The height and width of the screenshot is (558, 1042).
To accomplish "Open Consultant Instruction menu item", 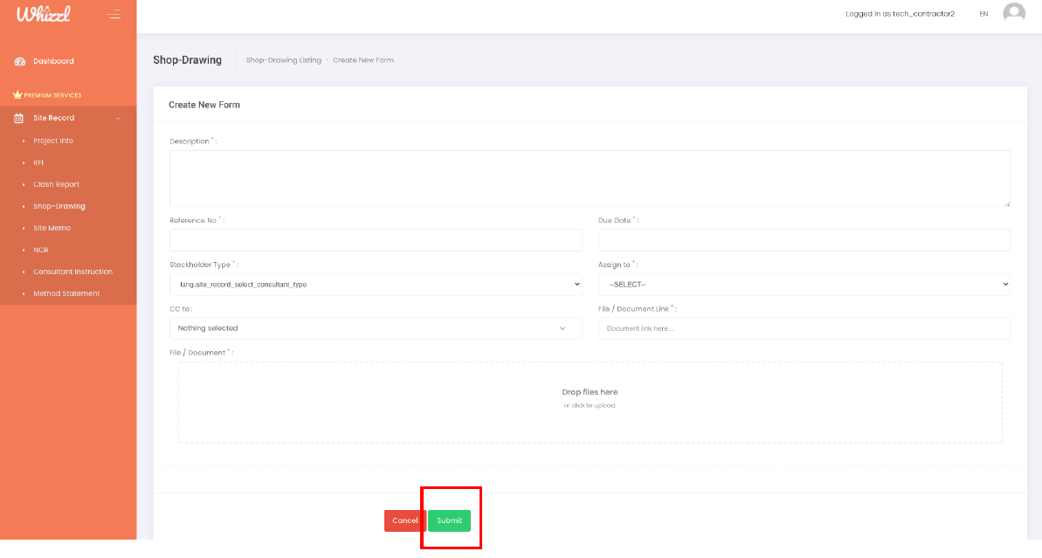I will (72, 272).
